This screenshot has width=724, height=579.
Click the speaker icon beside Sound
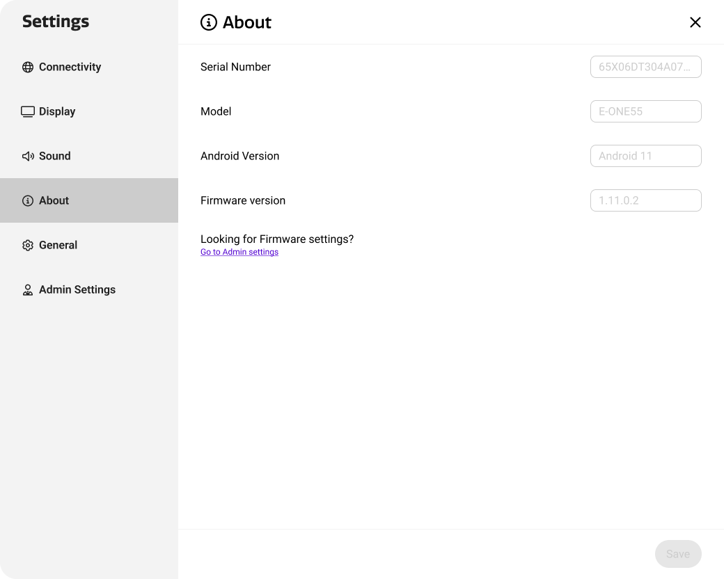[x=28, y=157]
